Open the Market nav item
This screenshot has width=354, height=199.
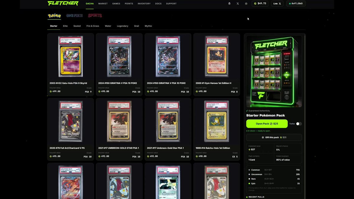pyautogui.click(x=103, y=4)
